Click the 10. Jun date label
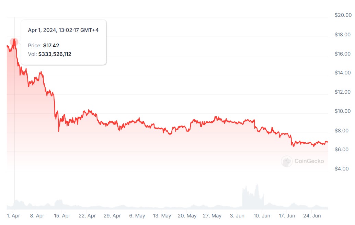 (x=262, y=216)
